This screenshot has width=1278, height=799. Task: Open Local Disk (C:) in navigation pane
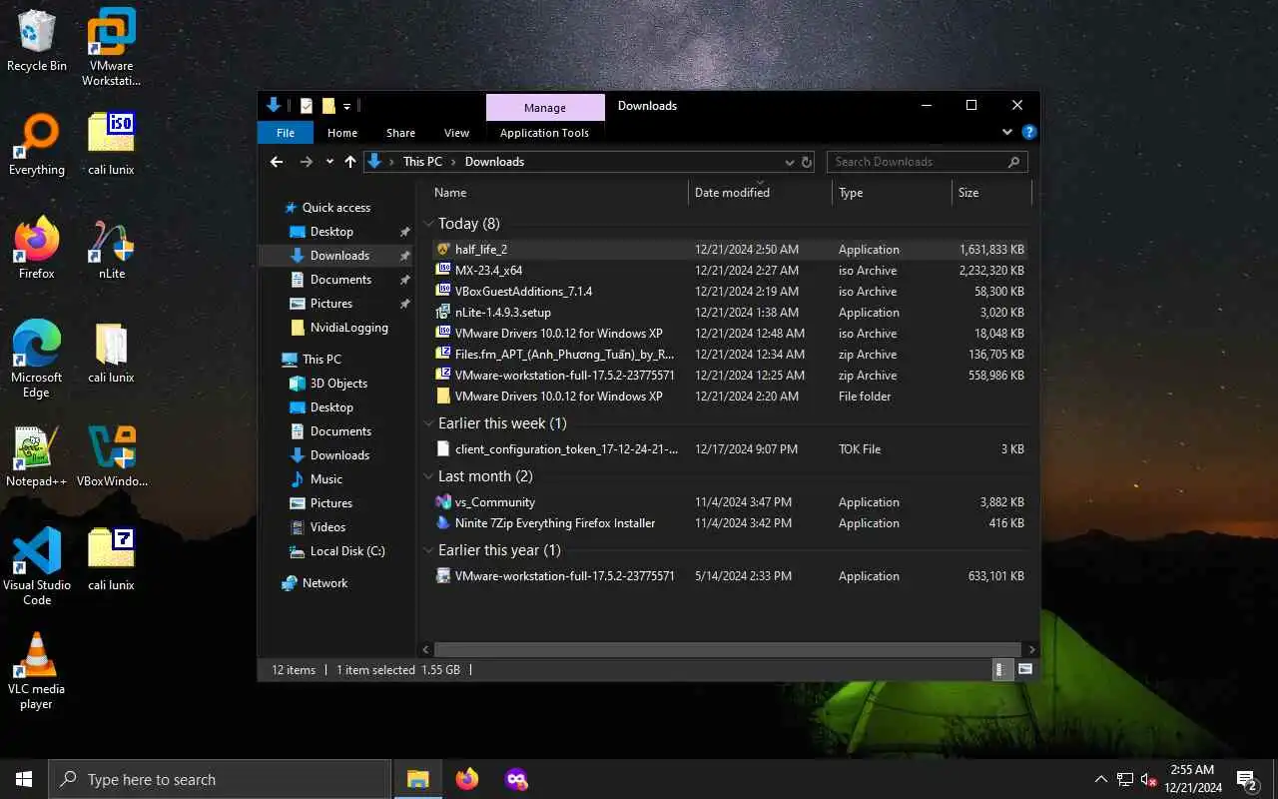tap(336, 551)
